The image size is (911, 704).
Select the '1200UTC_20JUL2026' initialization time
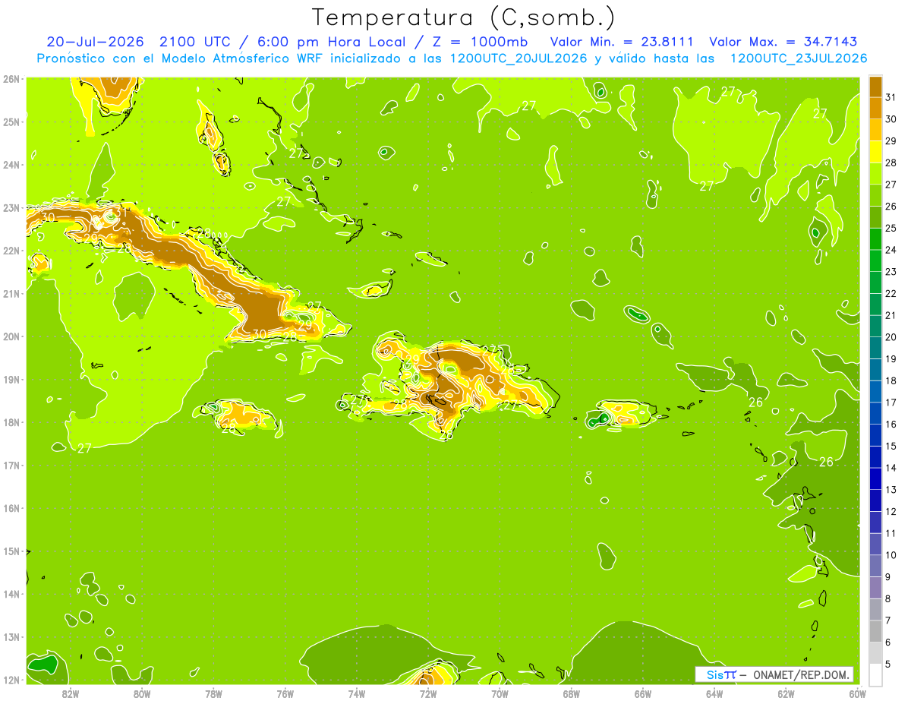click(x=518, y=58)
